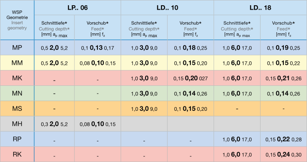The height and width of the screenshot is (162, 307).
Task: Select the RK row label
Action: (x=17, y=154)
